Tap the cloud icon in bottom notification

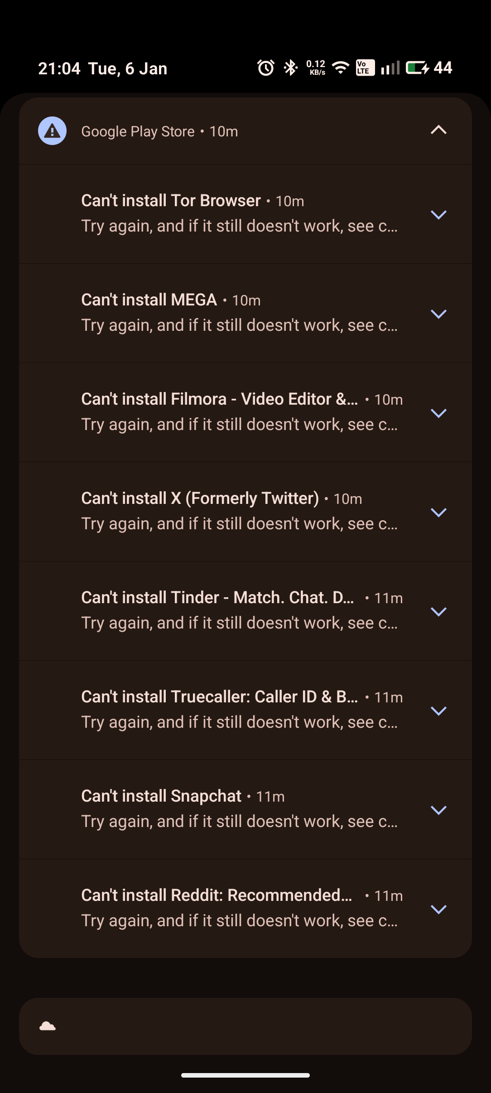click(x=48, y=1026)
